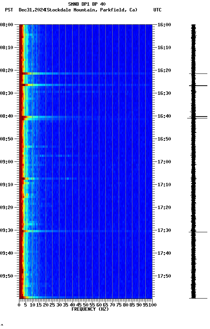Click the 17:40 UTC time label
The width and height of the screenshot is (210, 329).
164,253
